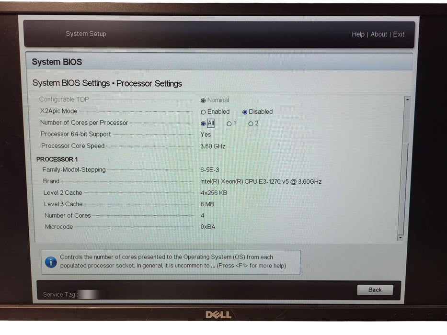The height and width of the screenshot is (335, 447).
Task: Click the Processor 64-bit Support label
Action: pos(76,134)
